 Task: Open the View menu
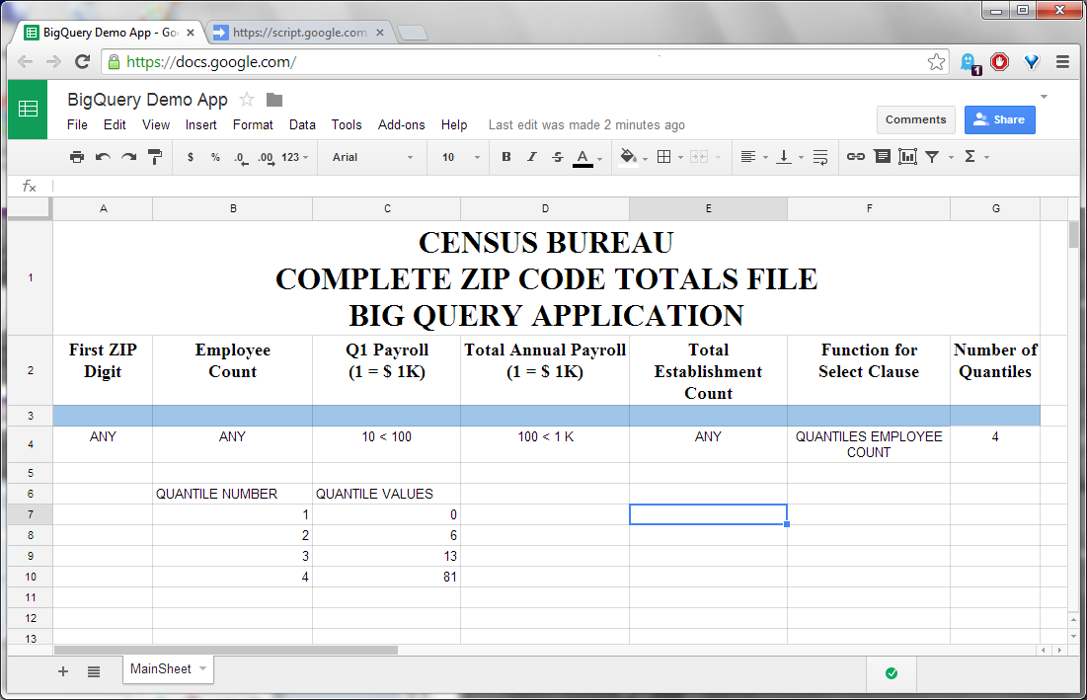point(156,124)
